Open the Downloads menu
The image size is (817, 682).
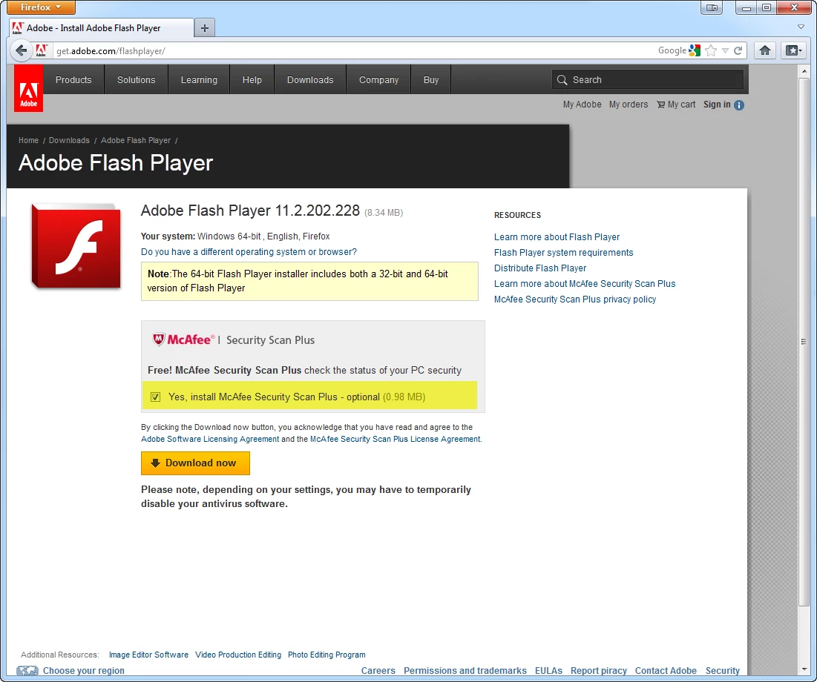(310, 79)
